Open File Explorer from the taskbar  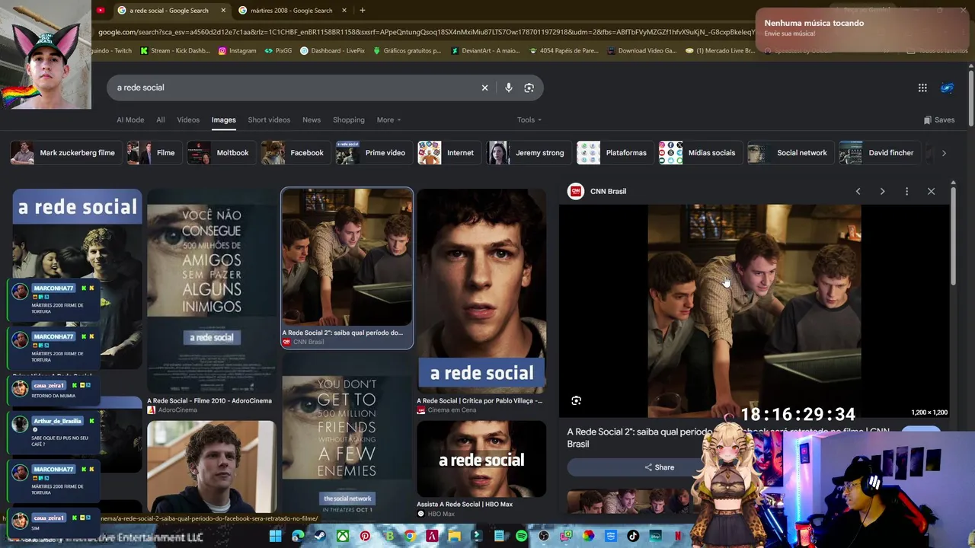(454, 536)
